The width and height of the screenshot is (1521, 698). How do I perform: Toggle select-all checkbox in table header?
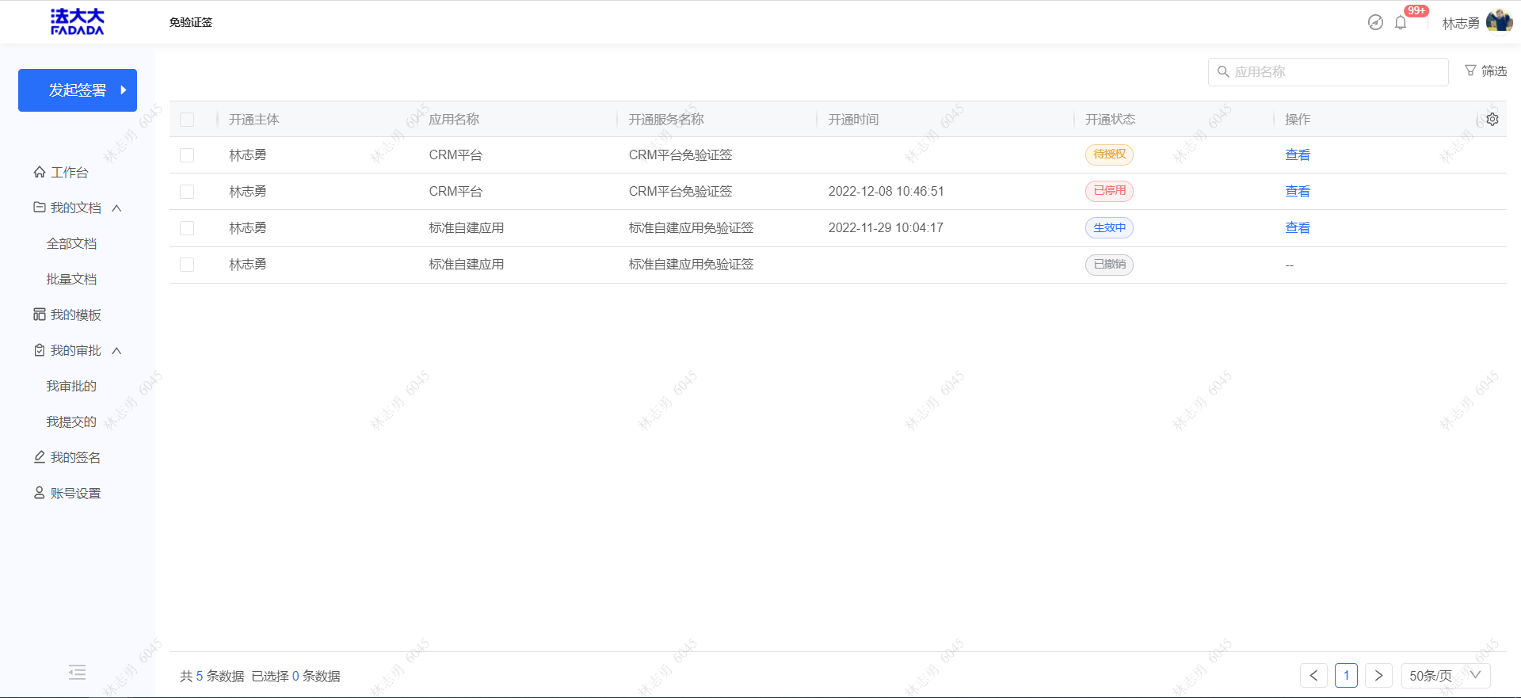tap(187, 120)
